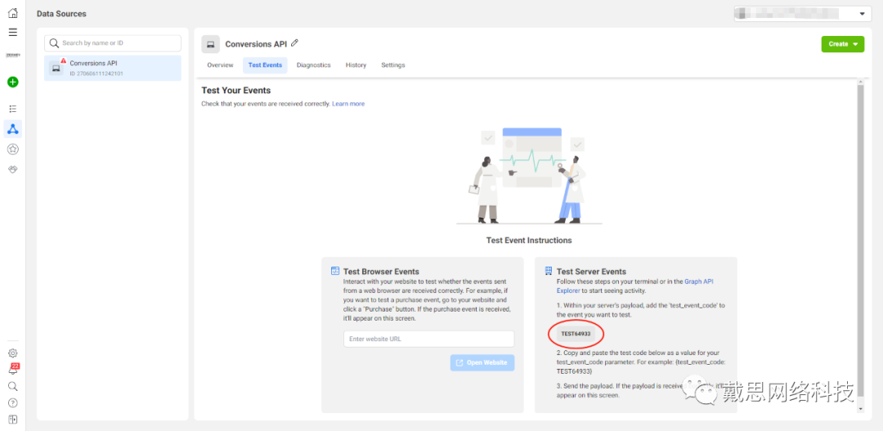Screen dimensions: 883x431
Task: Click the Test Server Events icon
Action: (x=549, y=271)
